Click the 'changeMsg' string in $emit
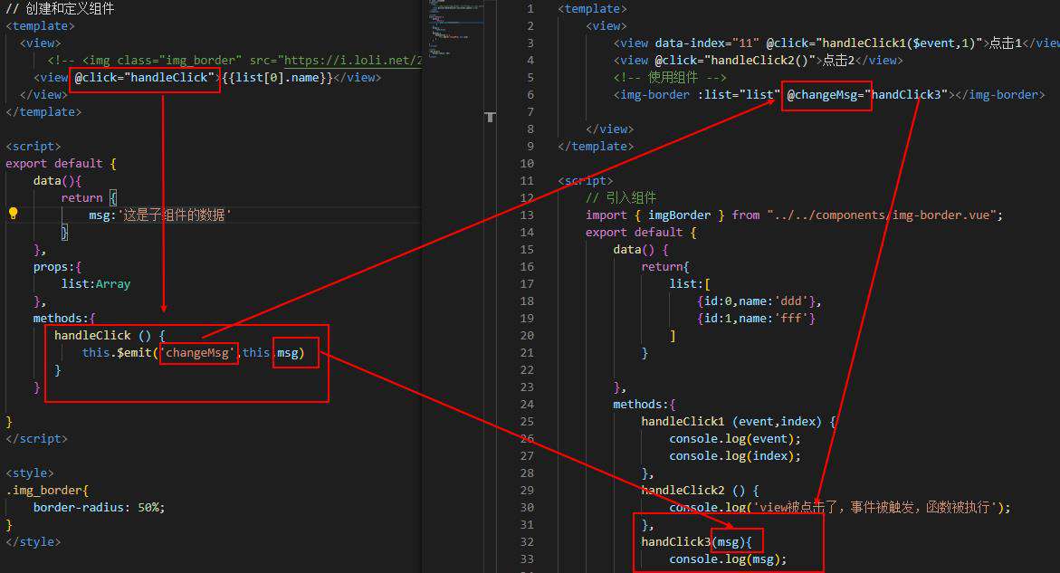Screen dimensions: 1060x573 (199, 353)
